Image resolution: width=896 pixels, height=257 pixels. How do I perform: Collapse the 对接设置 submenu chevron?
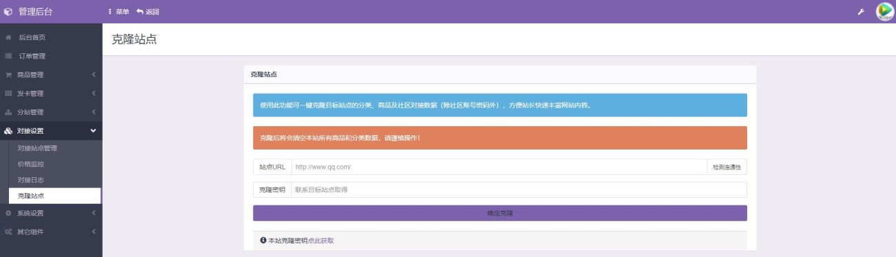[x=93, y=131]
